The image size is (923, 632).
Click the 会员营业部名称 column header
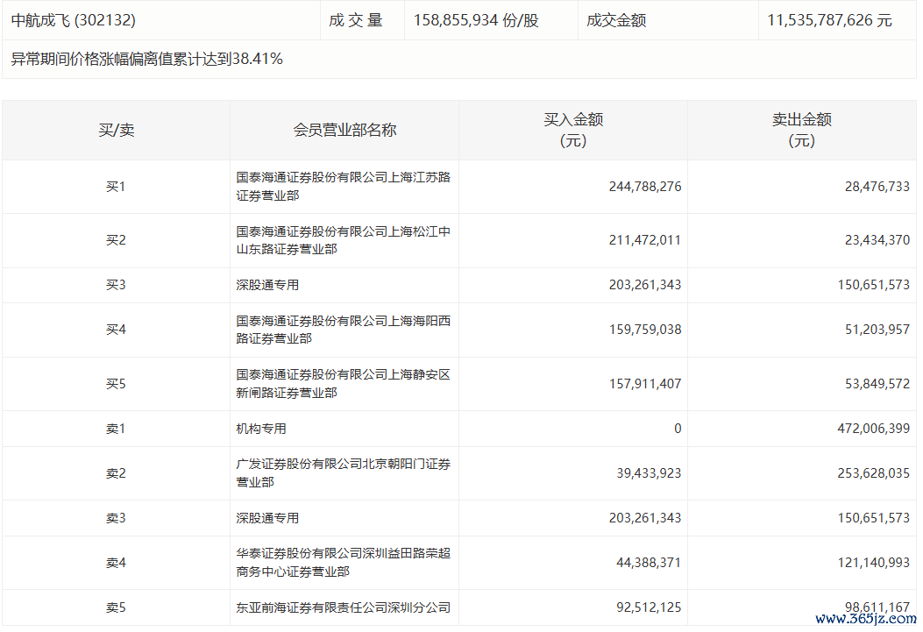pos(344,130)
